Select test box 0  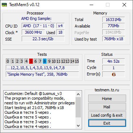pos(8,61)
